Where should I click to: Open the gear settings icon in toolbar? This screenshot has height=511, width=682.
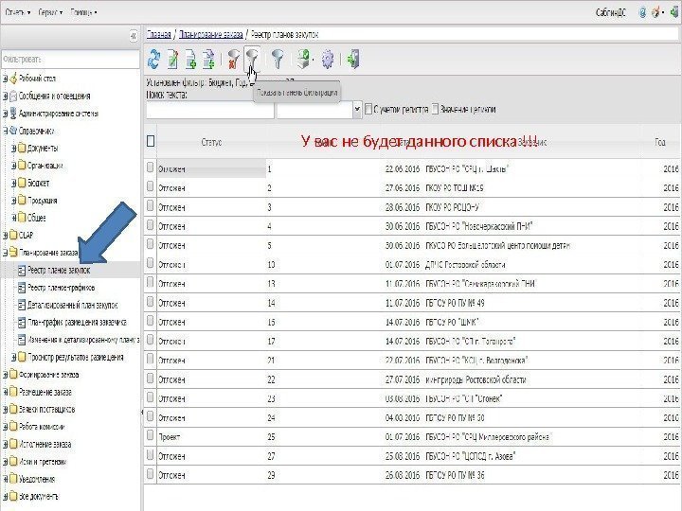point(328,59)
